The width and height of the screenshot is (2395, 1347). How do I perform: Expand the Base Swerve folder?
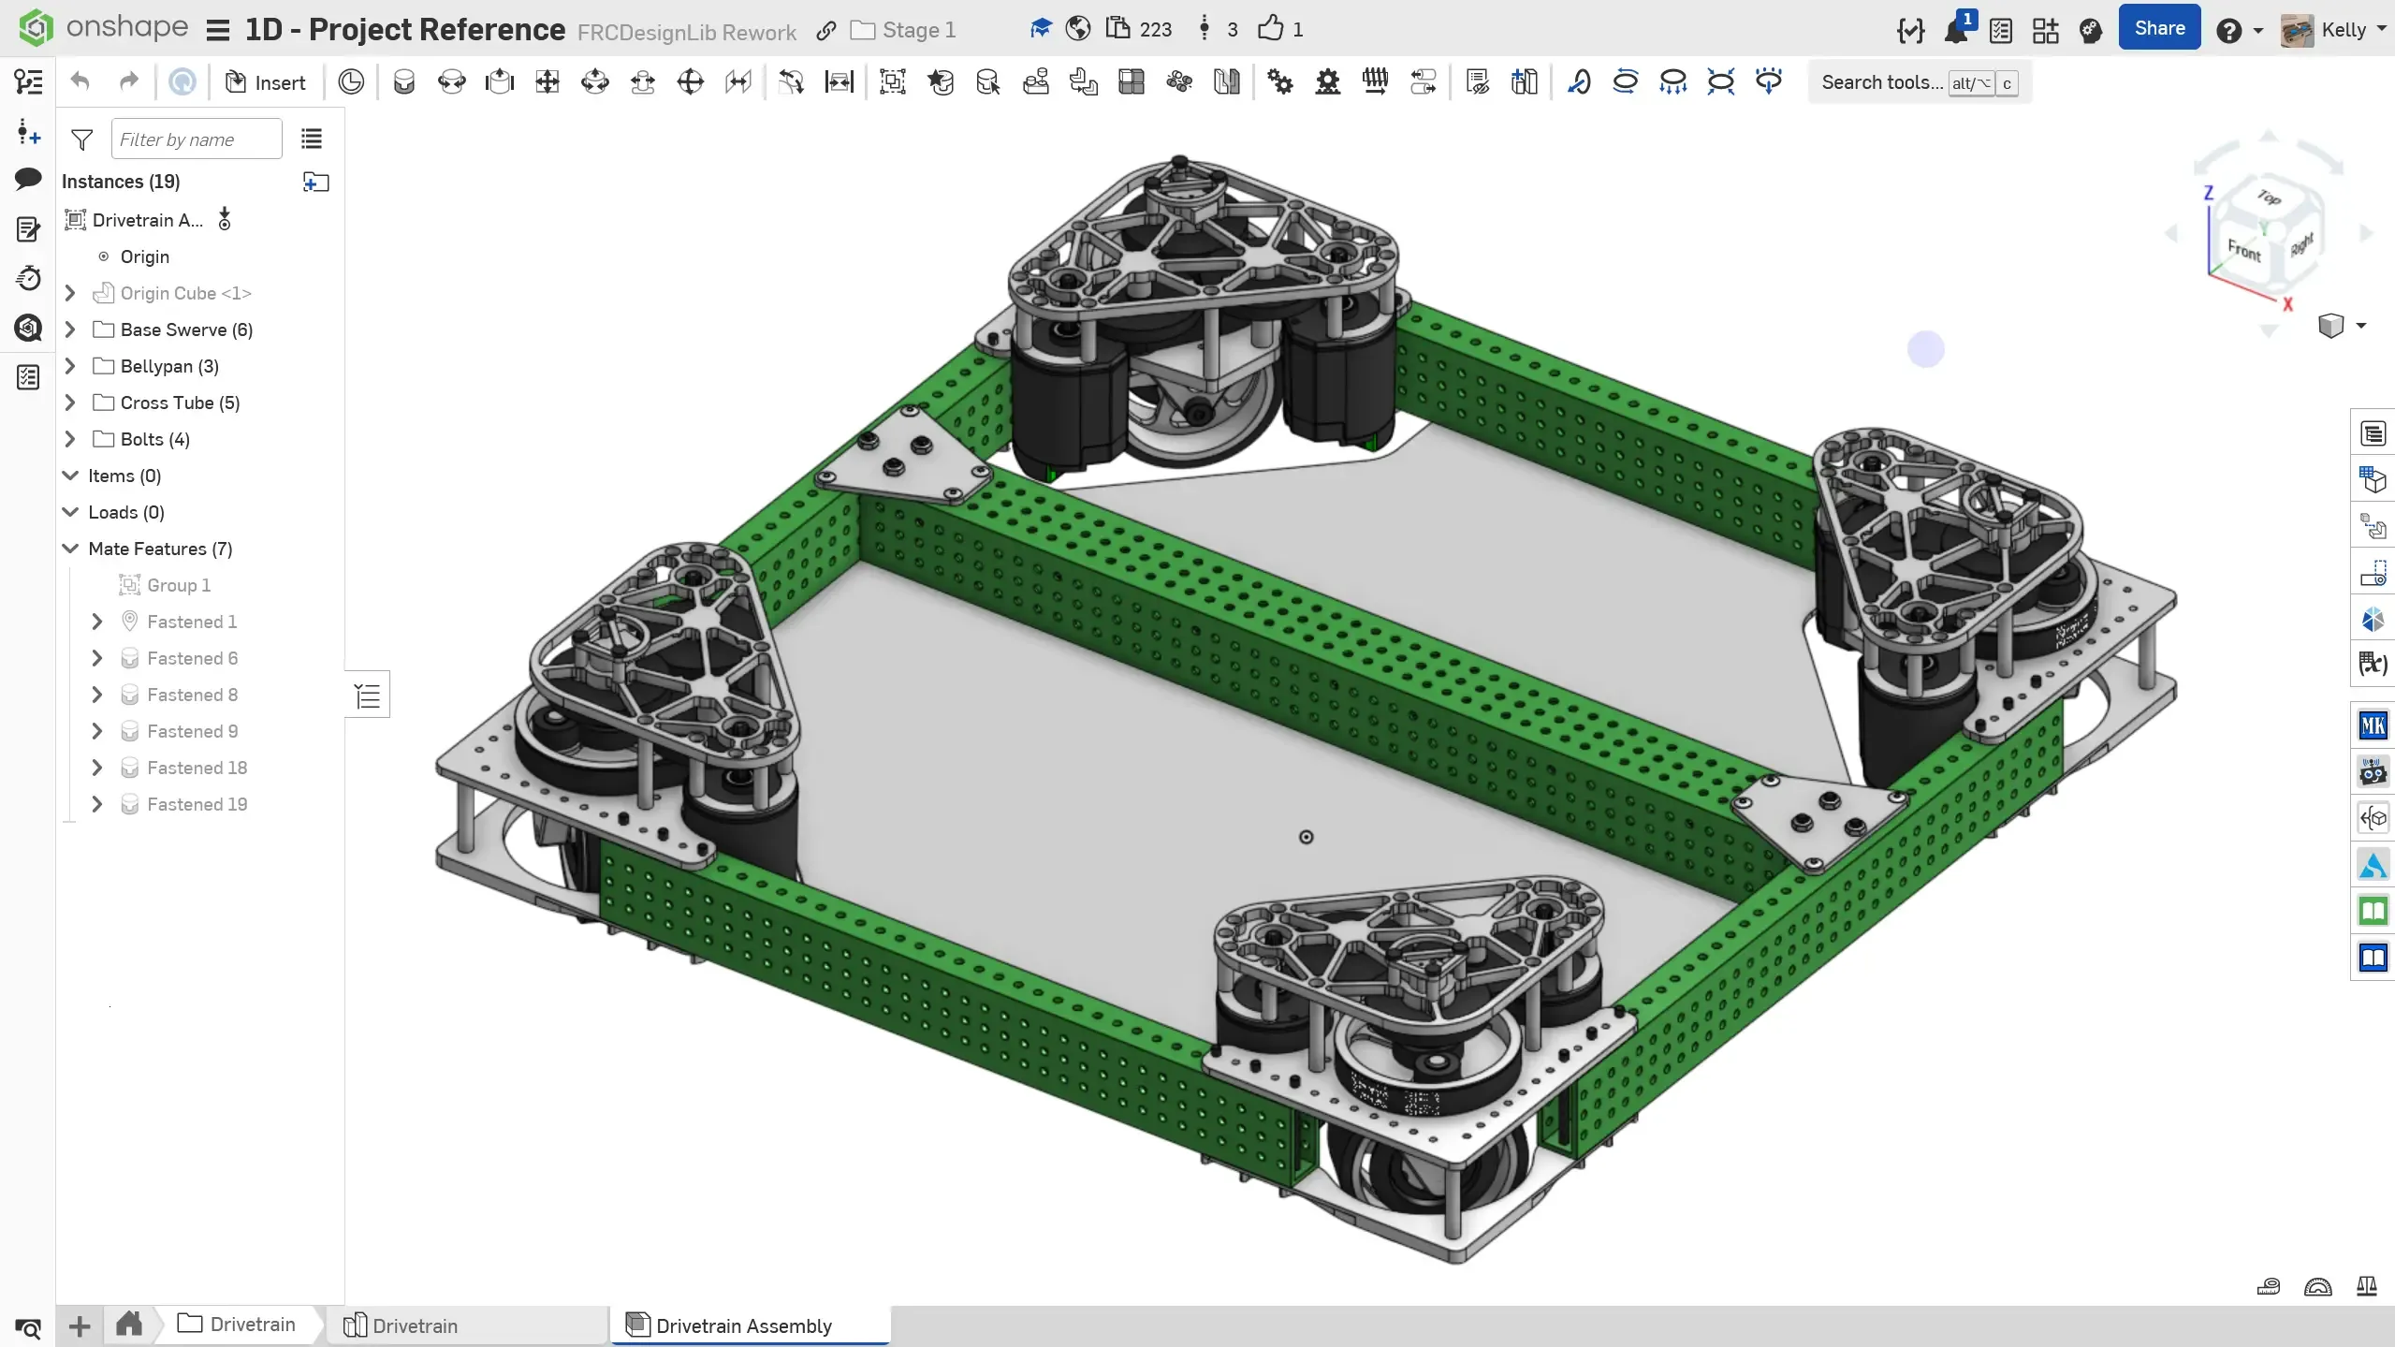coord(70,329)
